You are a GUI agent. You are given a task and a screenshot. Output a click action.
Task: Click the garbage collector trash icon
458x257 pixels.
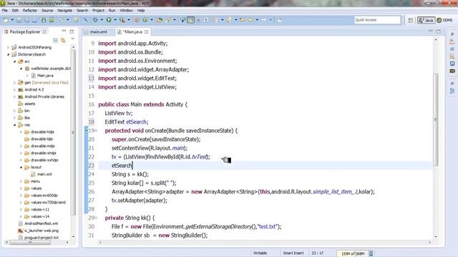(371, 253)
